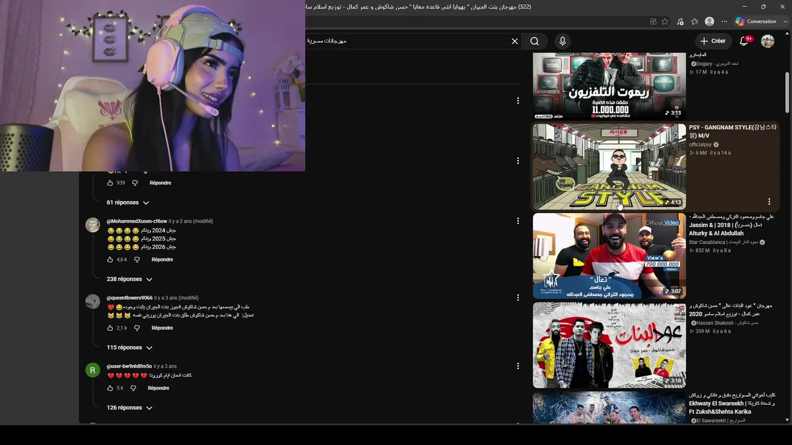Screen dimensions: 792x445
Task: Dislike the @queenflowers9066 comment
Action: tap(137, 328)
